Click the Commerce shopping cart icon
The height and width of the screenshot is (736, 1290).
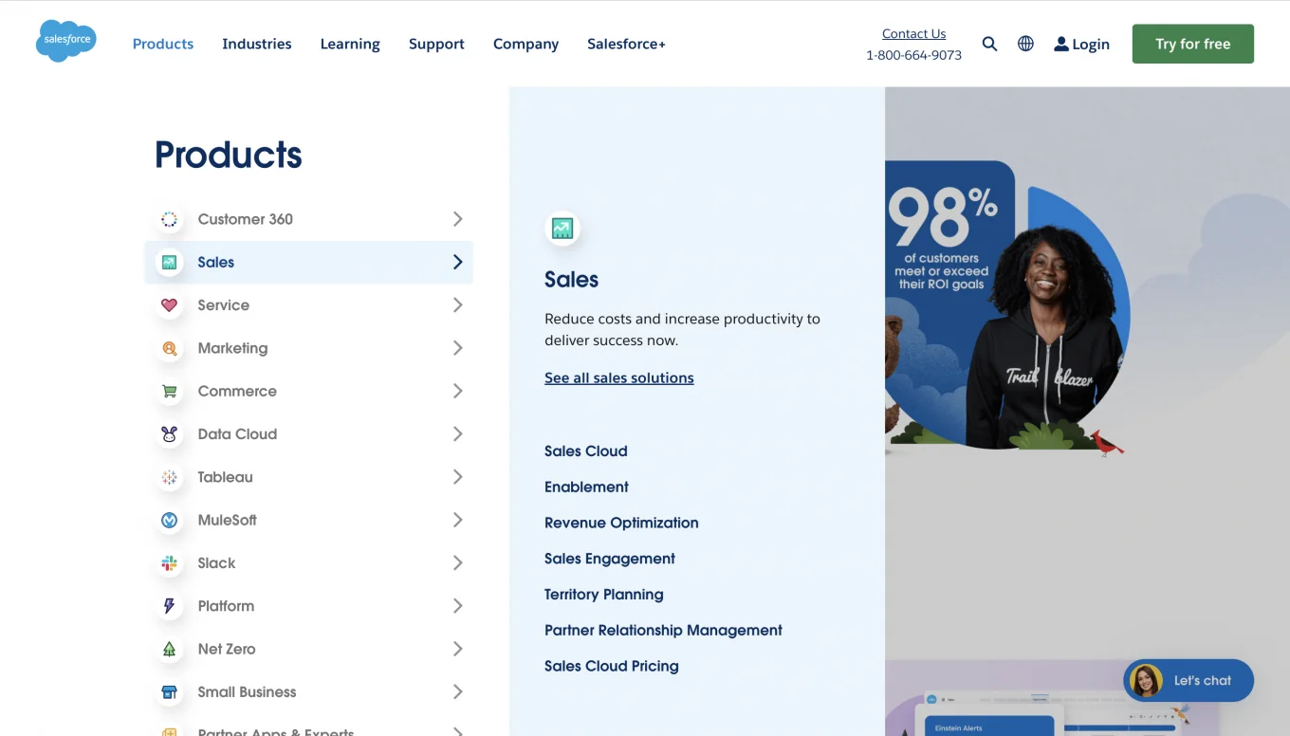pyautogui.click(x=169, y=391)
